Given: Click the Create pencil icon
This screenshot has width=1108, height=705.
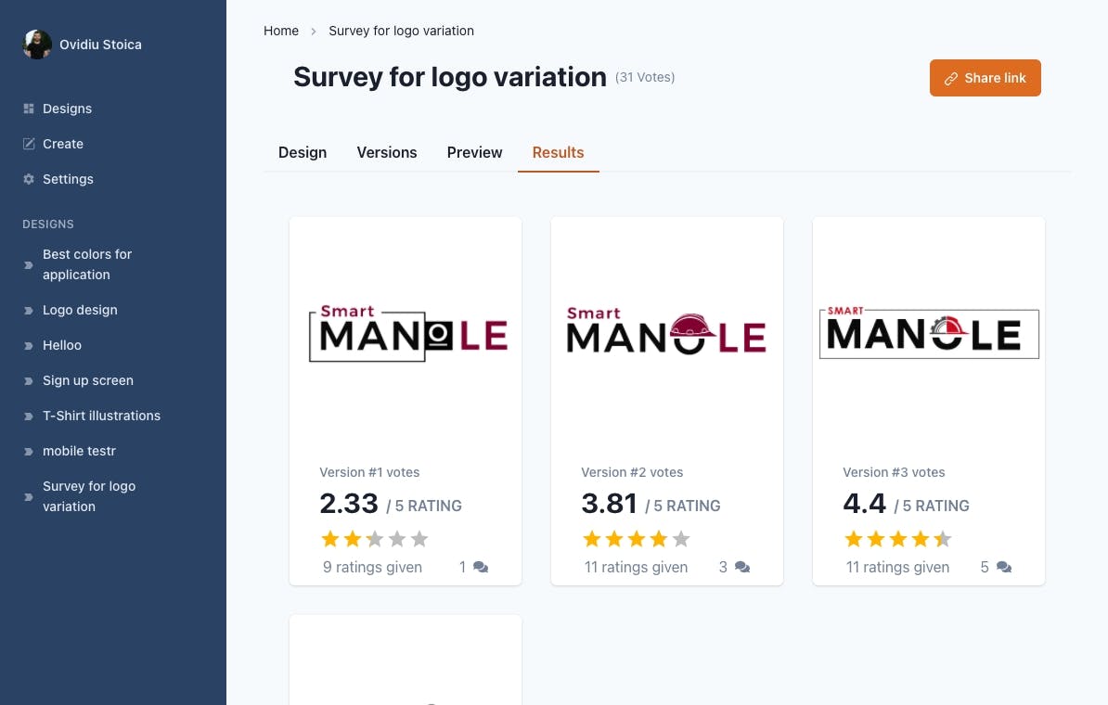Looking at the screenshot, I should 28,144.
